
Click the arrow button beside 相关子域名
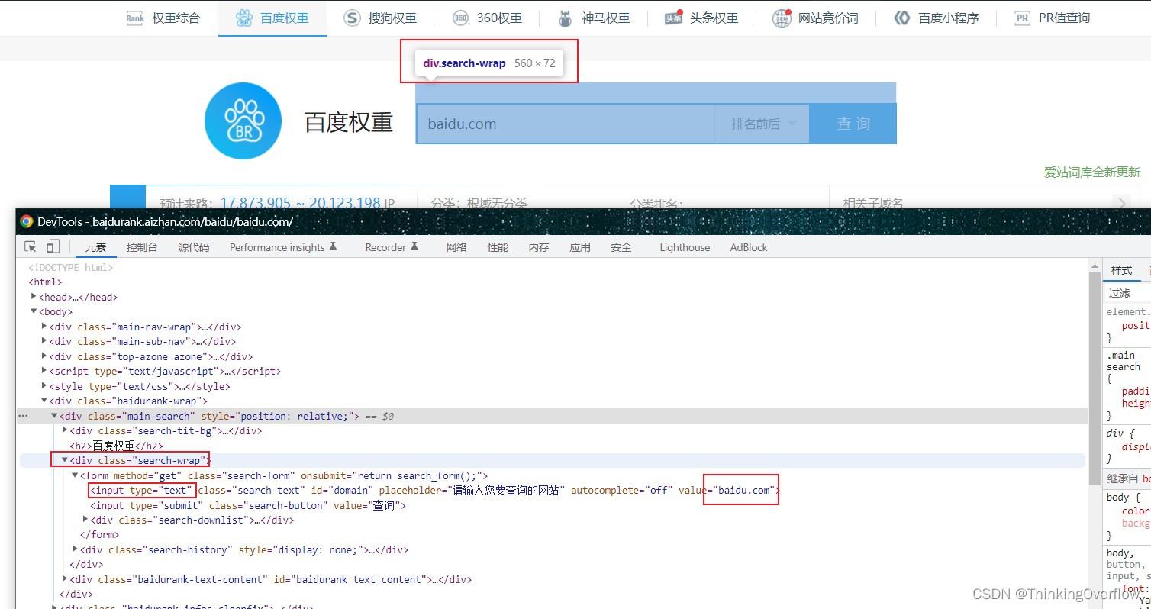tap(1122, 203)
